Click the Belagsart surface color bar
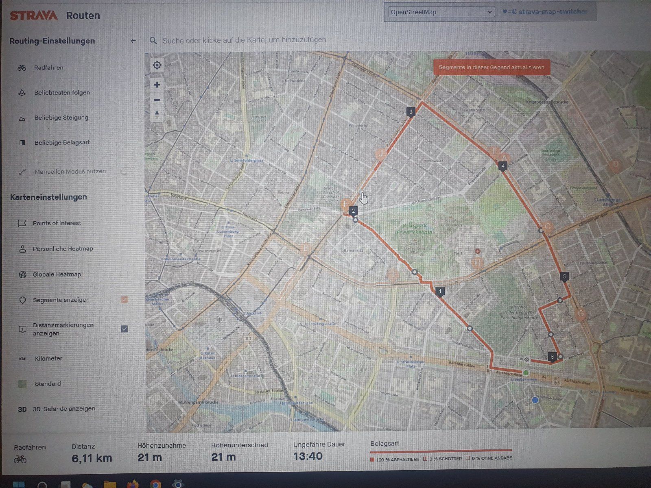 pyautogui.click(x=441, y=451)
